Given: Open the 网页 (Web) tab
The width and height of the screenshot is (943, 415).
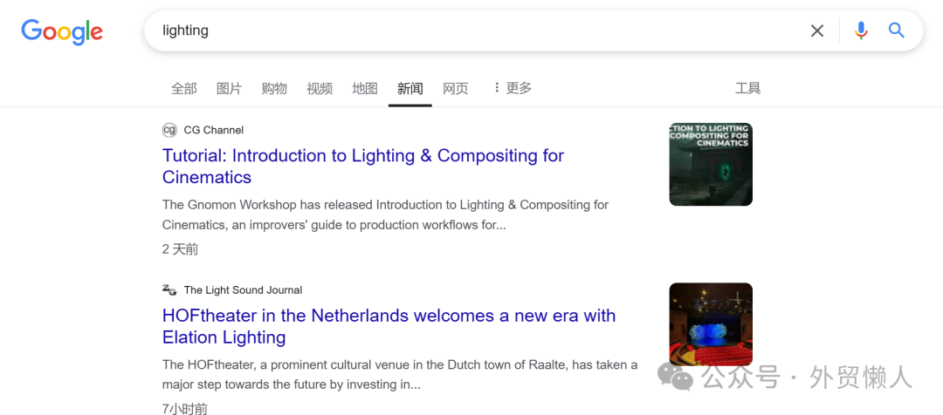Looking at the screenshot, I should (456, 88).
